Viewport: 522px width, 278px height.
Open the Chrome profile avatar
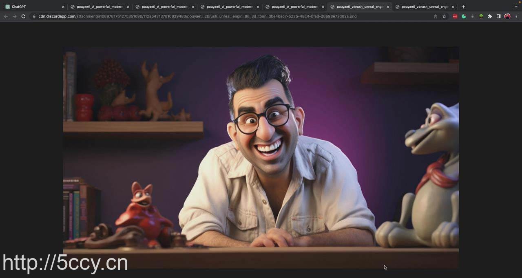pyautogui.click(x=507, y=16)
